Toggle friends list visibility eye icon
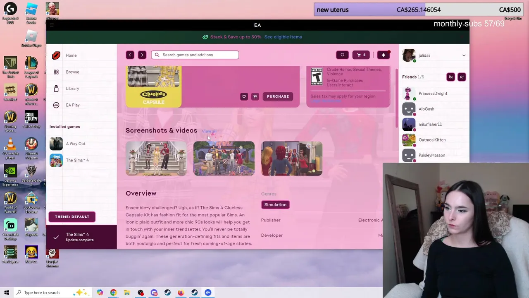The height and width of the screenshot is (298, 529). (x=450, y=77)
